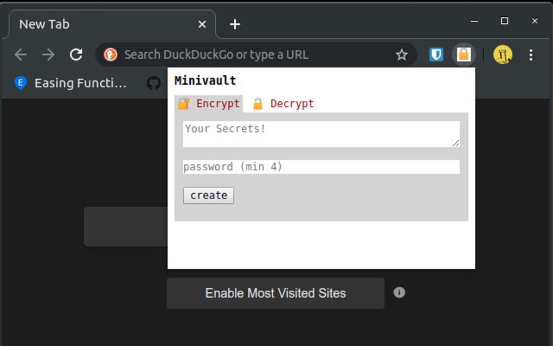Close the New Tab tab
This screenshot has width=553, height=346.
[202, 24]
